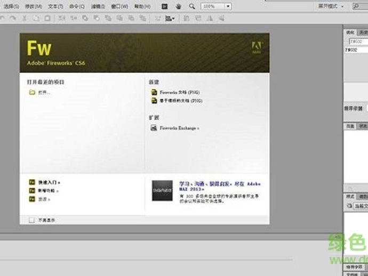Click the Paste clipboard icon

click(x=47, y=18)
